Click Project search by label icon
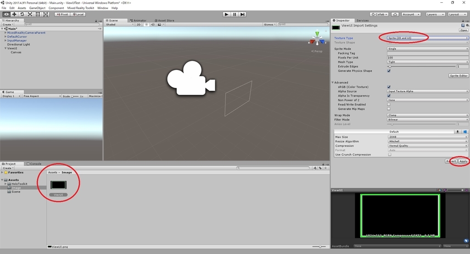Viewport: 470px width, 254px height. click(320, 168)
